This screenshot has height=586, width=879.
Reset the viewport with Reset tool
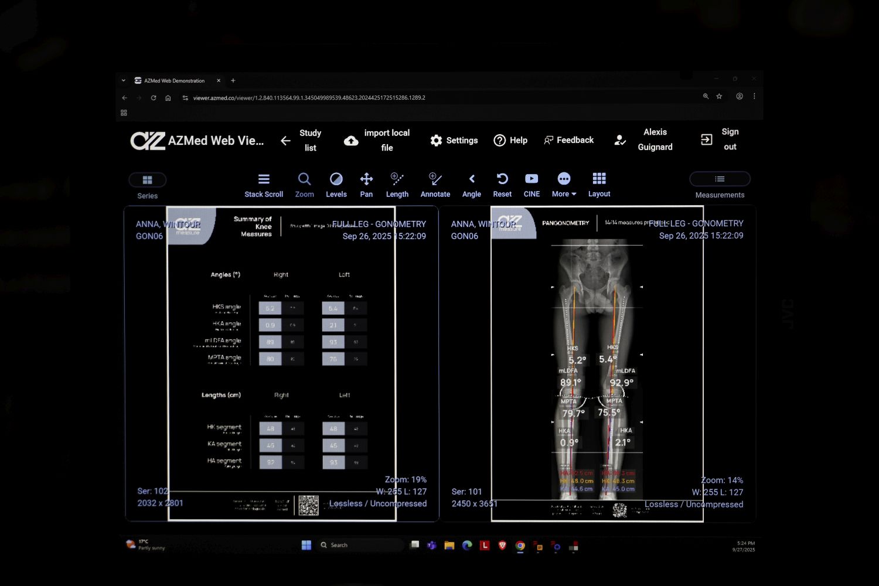tap(502, 185)
